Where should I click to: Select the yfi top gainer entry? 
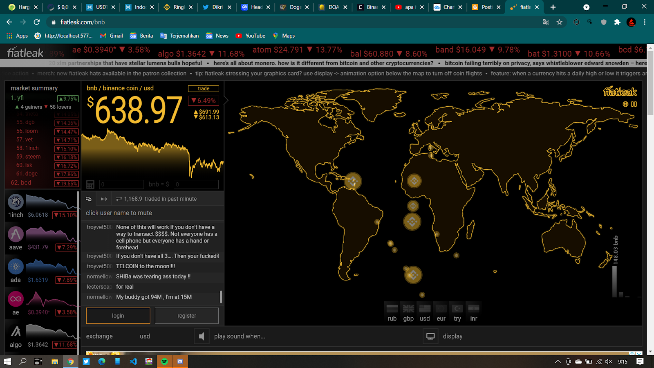(x=44, y=98)
